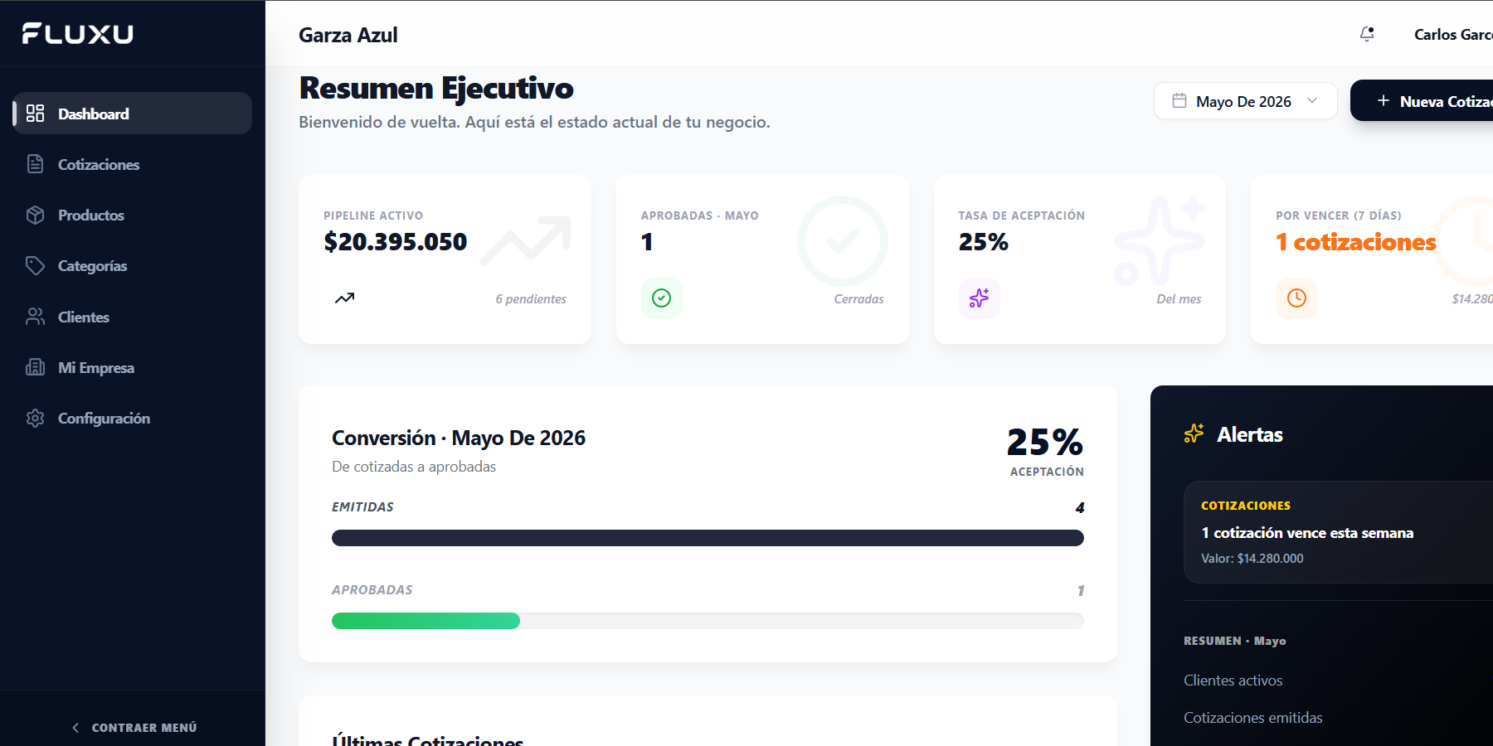
Task: Open the Pipeline Activo card
Action: 445,259
